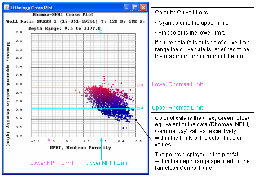Image resolution: width=257 pixels, height=177 pixels.
Task: Click the X-axis value 0.2
Action: (x=86, y=141)
